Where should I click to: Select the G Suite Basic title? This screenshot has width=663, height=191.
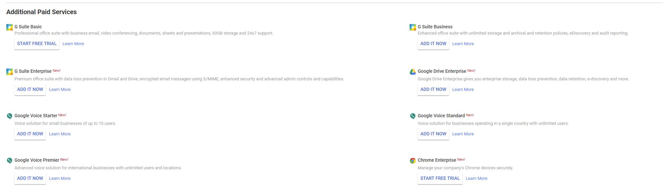pos(28,27)
